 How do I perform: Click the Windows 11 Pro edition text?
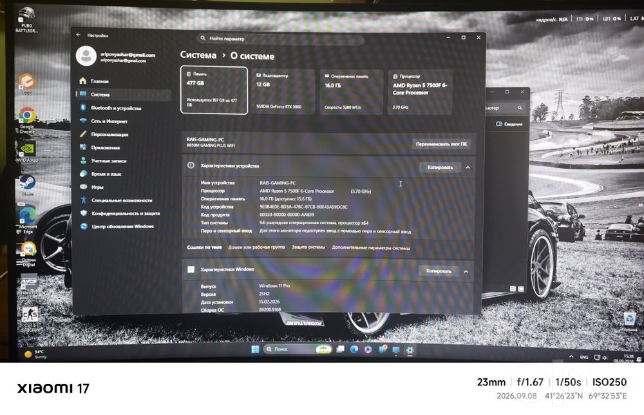(x=274, y=285)
